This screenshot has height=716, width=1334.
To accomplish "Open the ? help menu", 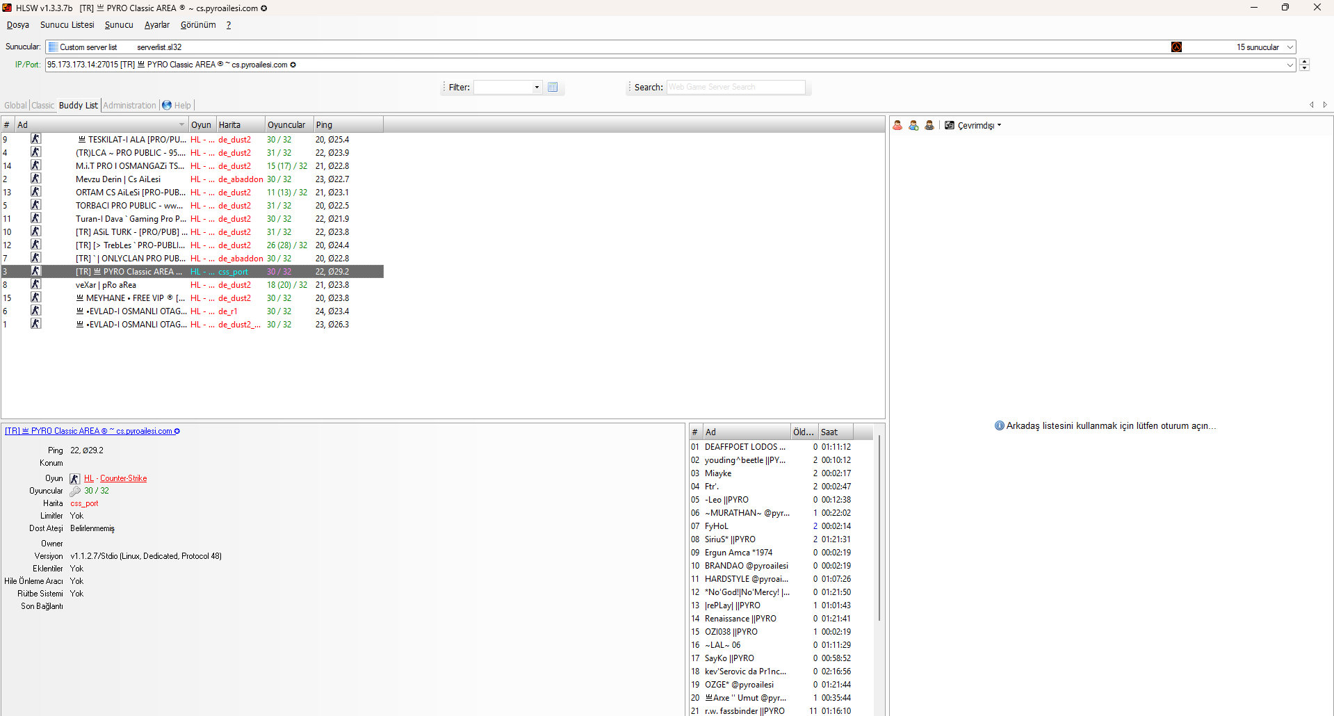I will [229, 25].
